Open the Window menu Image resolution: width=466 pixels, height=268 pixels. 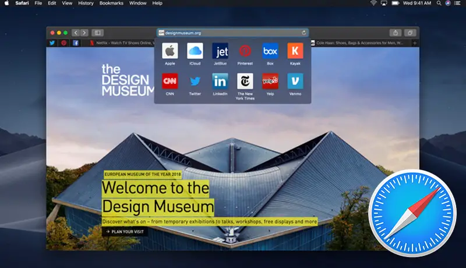click(138, 3)
